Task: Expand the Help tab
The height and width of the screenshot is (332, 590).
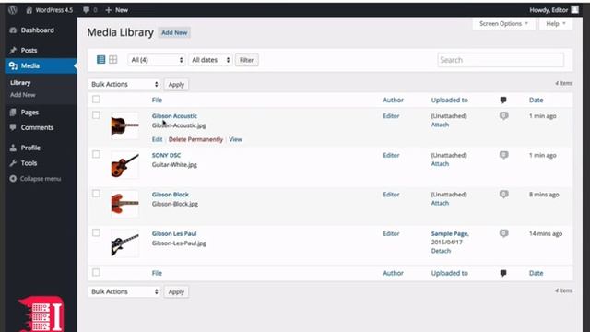Action: [x=556, y=24]
